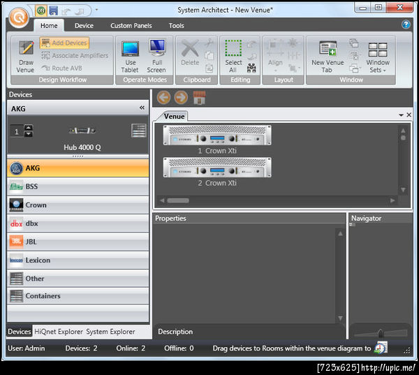Click Route AVB
Image resolution: width=419 pixels, height=375 pixels.
(x=61, y=68)
